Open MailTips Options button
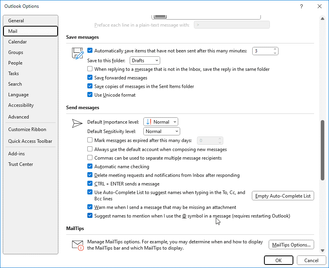 click(x=291, y=245)
